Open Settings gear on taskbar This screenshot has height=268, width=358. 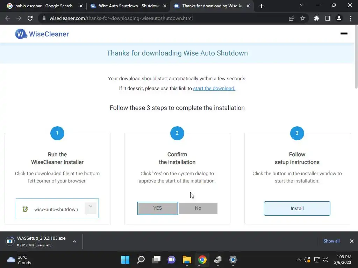pos(233,260)
